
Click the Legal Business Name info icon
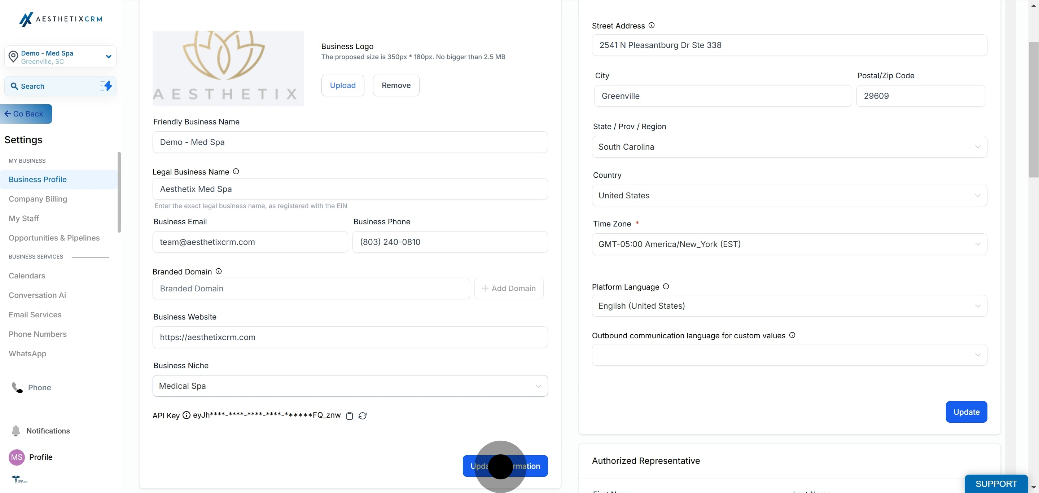tap(236, 171)
